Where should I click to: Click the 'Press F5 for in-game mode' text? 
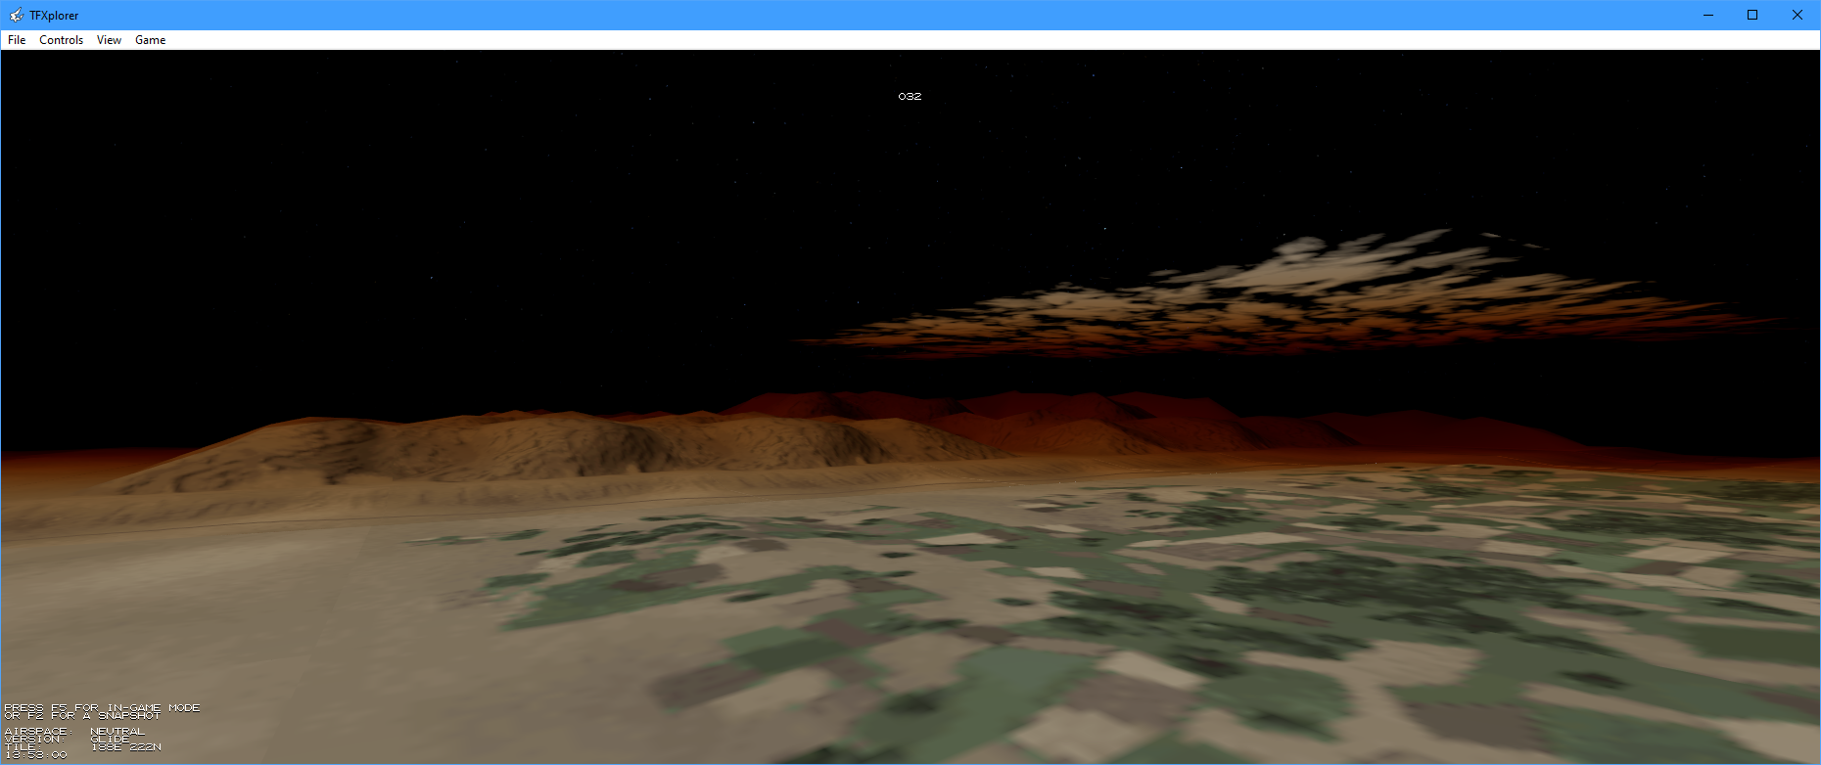[102, 707]
